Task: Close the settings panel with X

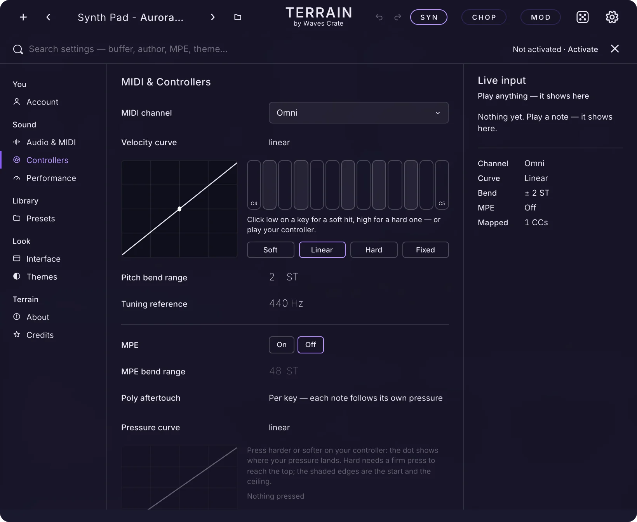Action: tap(615, 49)
